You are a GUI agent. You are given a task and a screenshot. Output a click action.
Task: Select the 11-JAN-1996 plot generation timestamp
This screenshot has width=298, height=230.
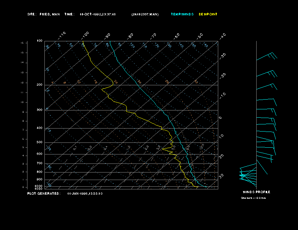(x=85, y=194)
